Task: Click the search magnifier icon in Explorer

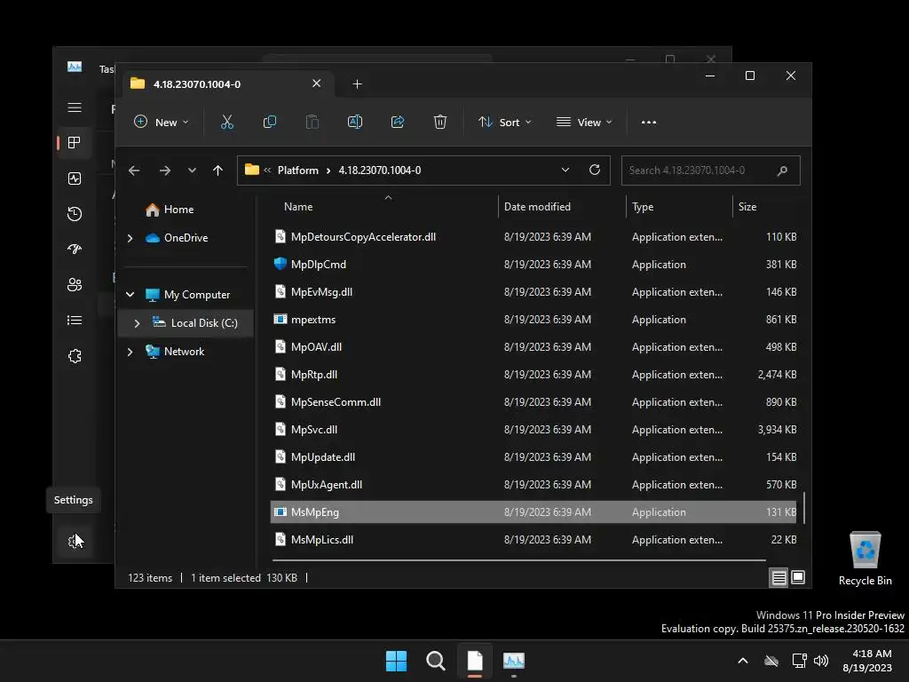Action: tap(782, 170)
